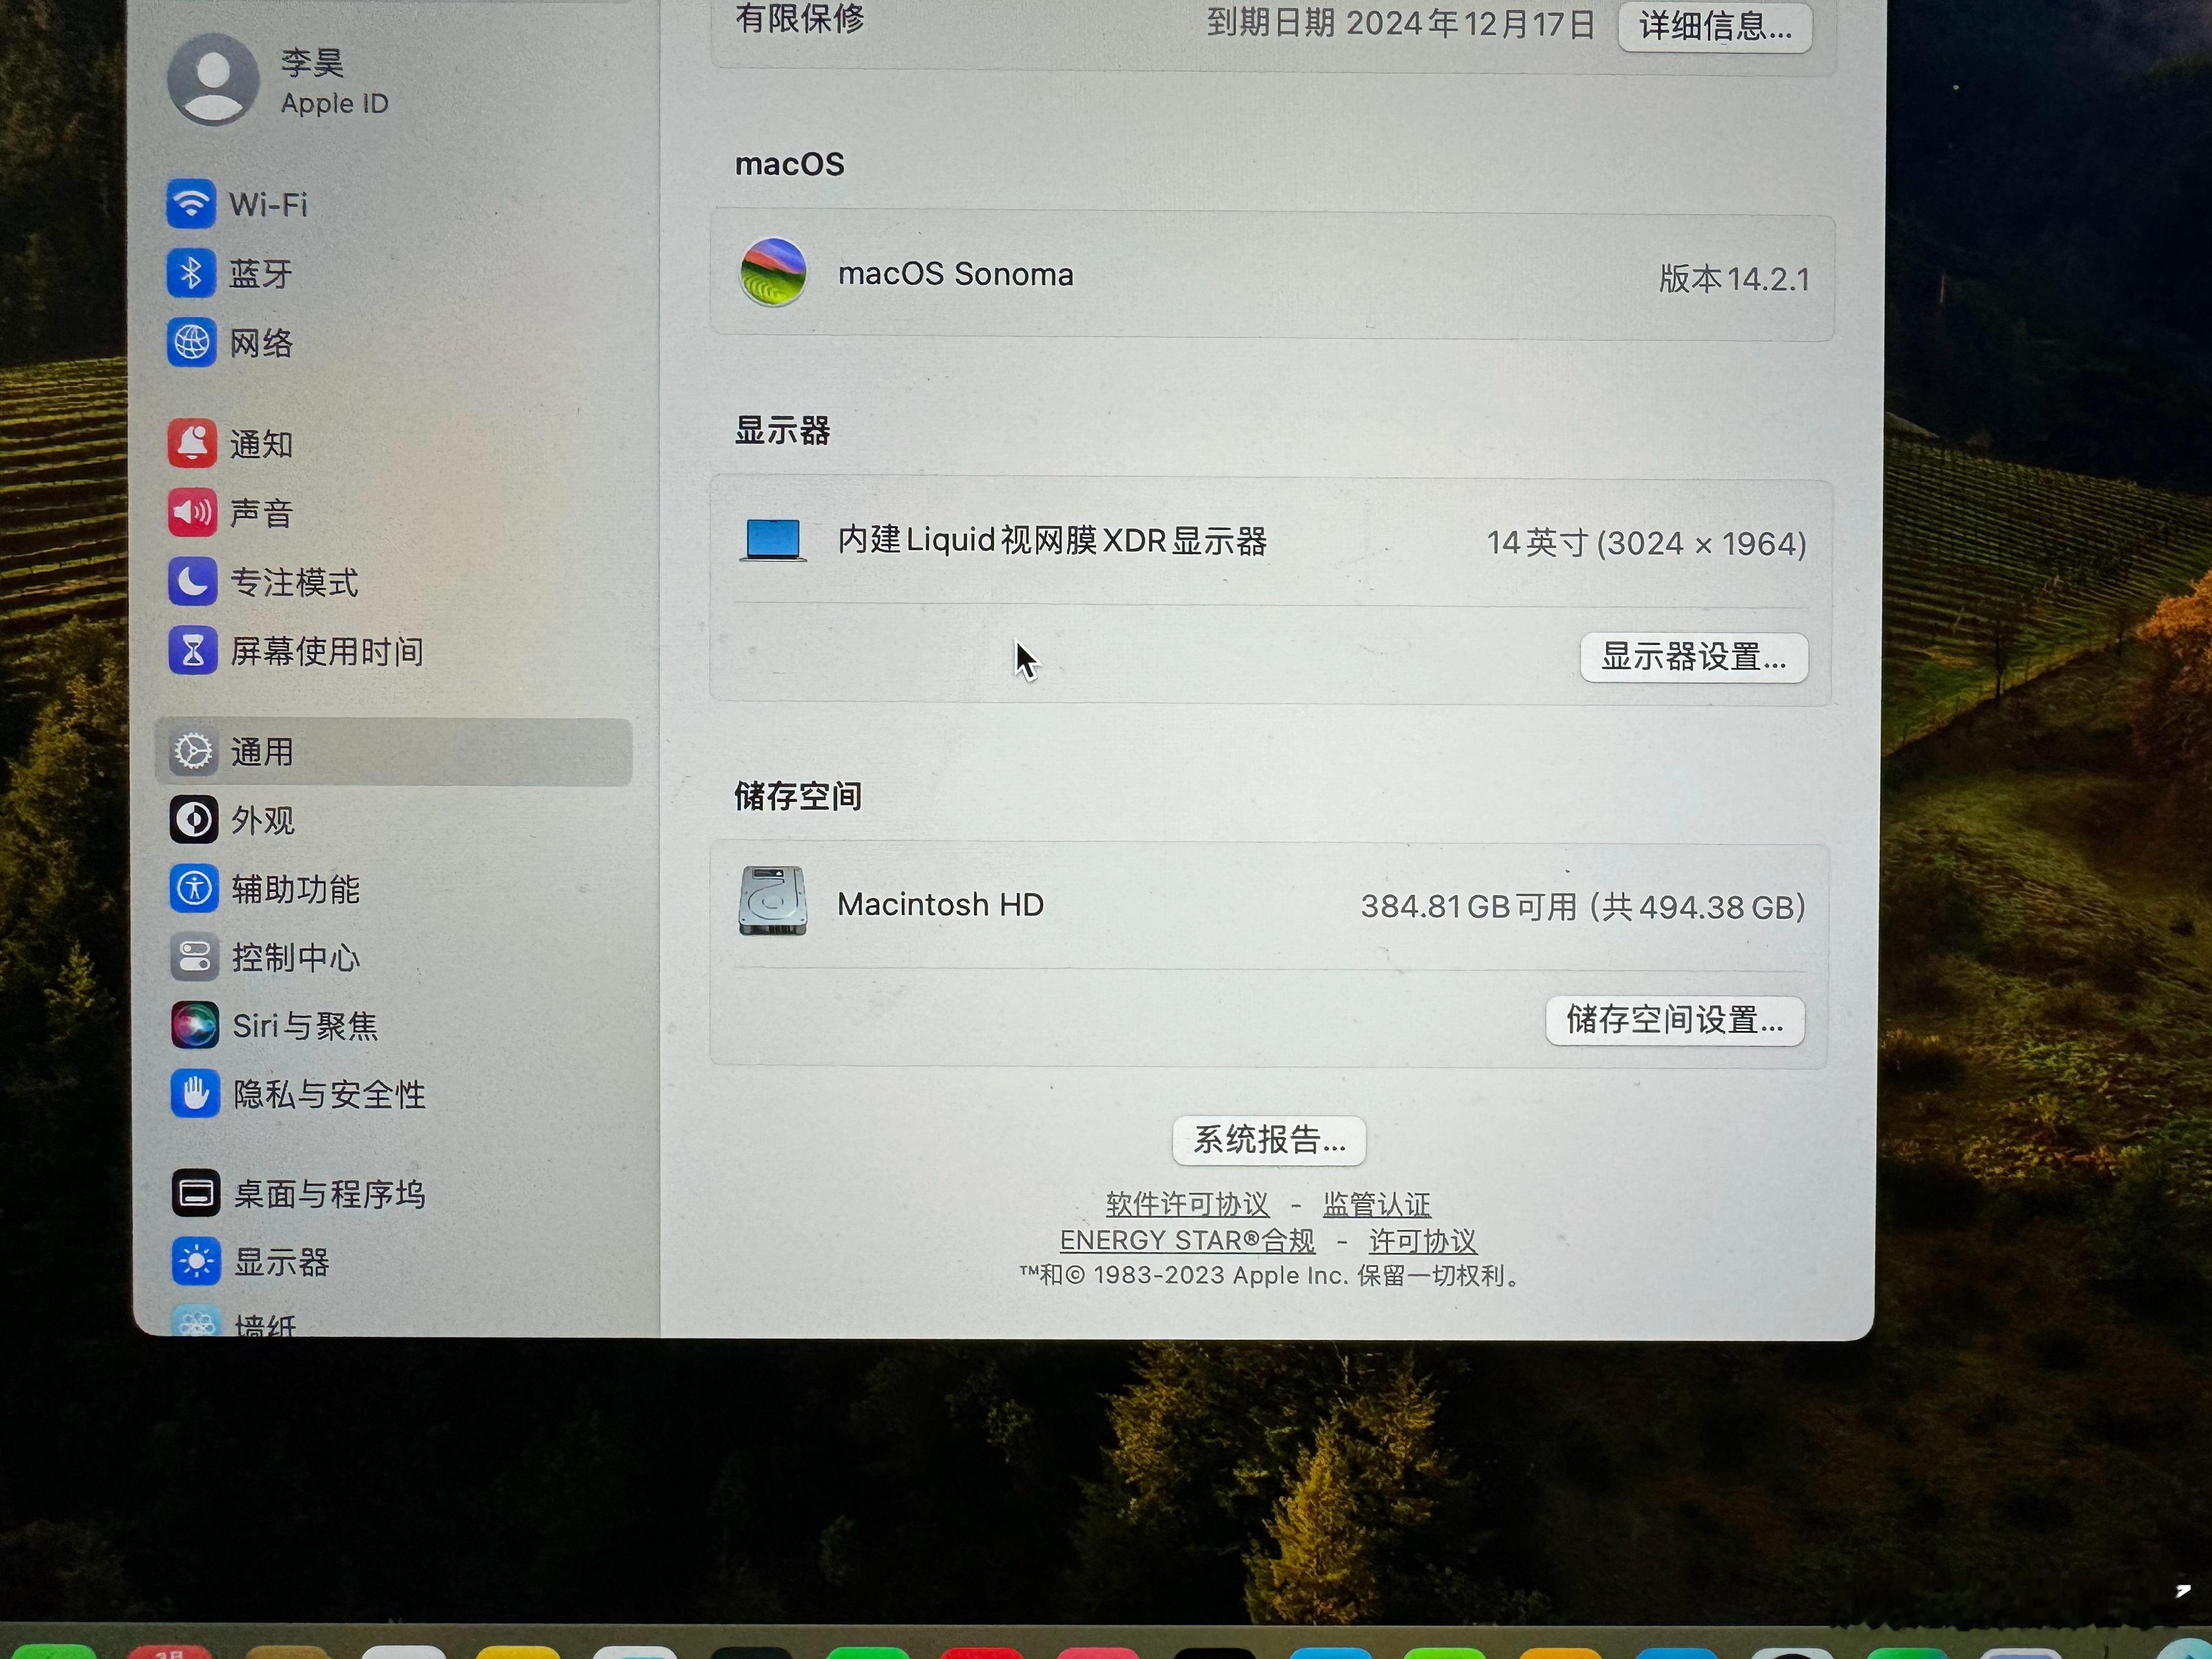The height and width of the screenshot is (1659, 2212).
Task: Click 到期日期 2024年12月17日 text
Action: (x=1401, y=23)
